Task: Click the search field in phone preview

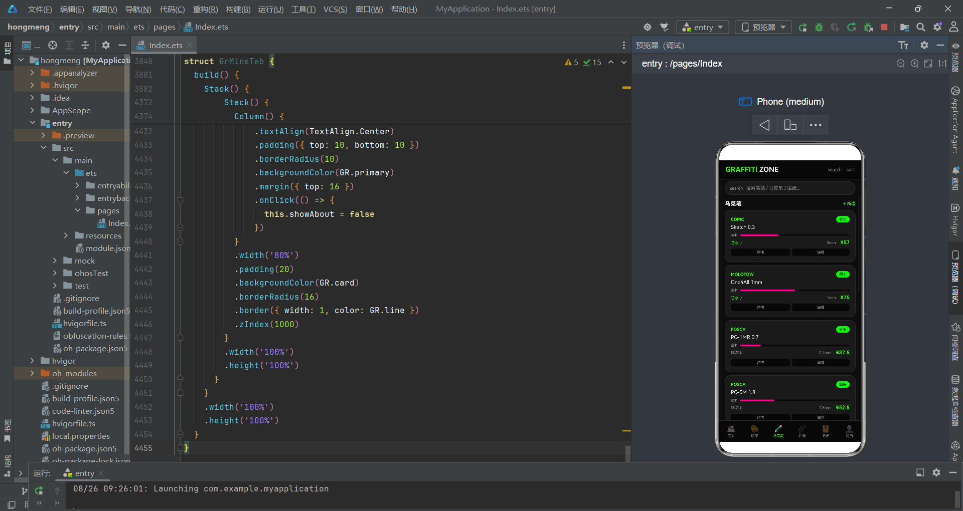Action: click(790, 188)
